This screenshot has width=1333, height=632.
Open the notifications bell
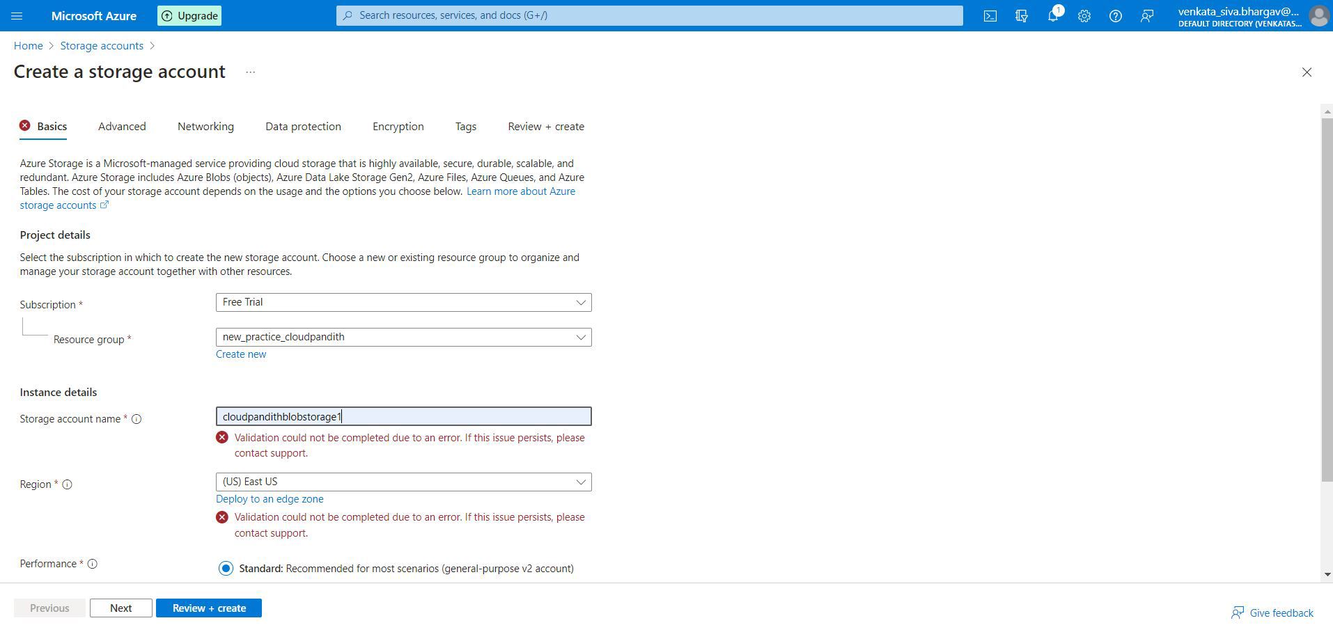[1053, 15]
